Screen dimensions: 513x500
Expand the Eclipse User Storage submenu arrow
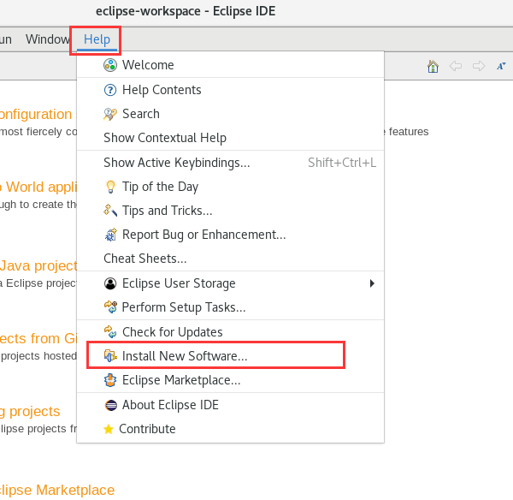[x=372, y=283]
